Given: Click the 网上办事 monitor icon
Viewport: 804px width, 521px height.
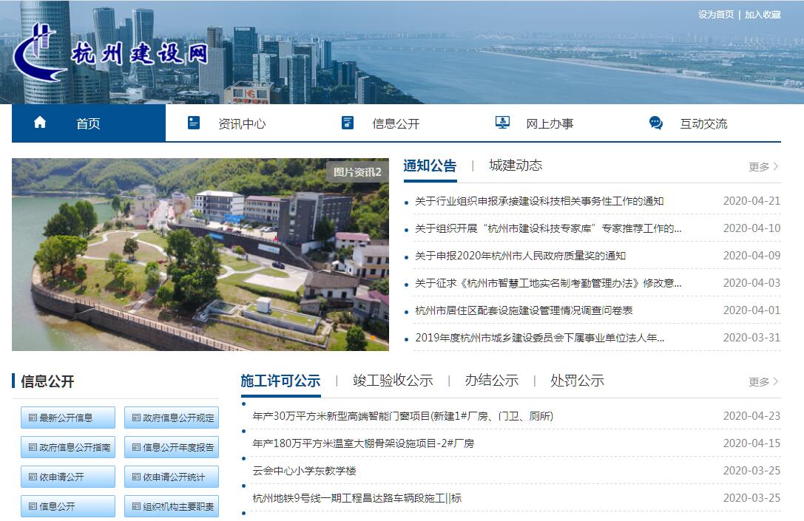Looking at the screenshot, I should pos(502,123).
